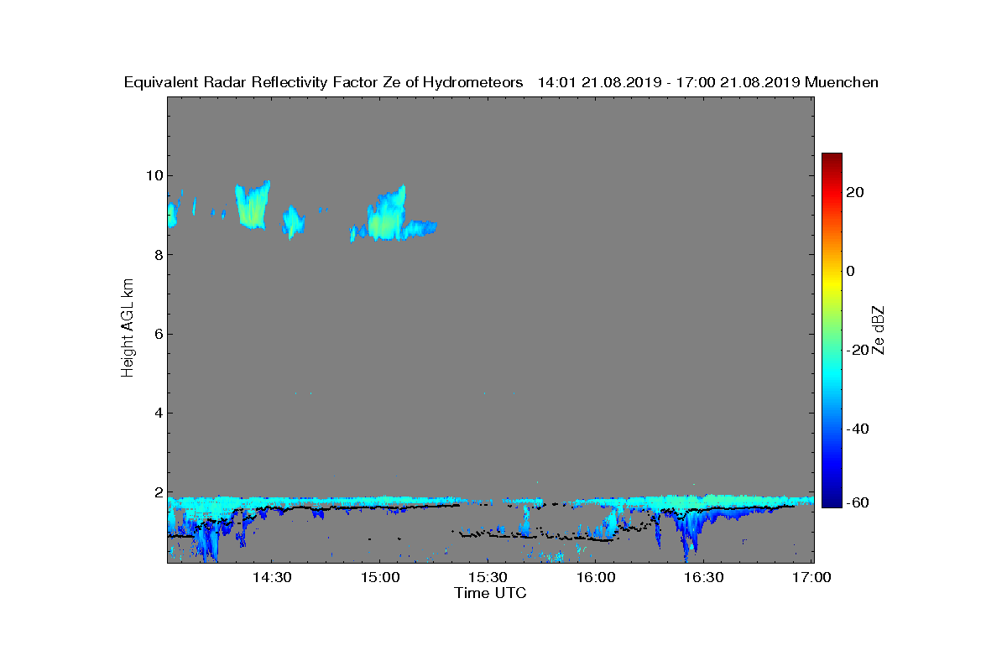Click the 14:30 time axis label
The width and height of the screenshot is (1007, 671).
click(272, 578)
